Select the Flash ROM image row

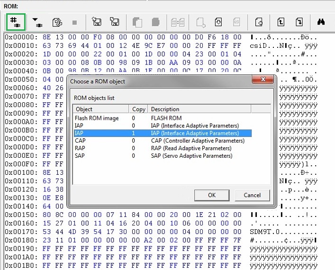(x=97, y=118)
